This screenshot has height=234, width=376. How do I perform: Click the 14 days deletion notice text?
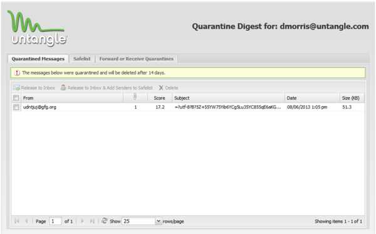coord(93,73)
